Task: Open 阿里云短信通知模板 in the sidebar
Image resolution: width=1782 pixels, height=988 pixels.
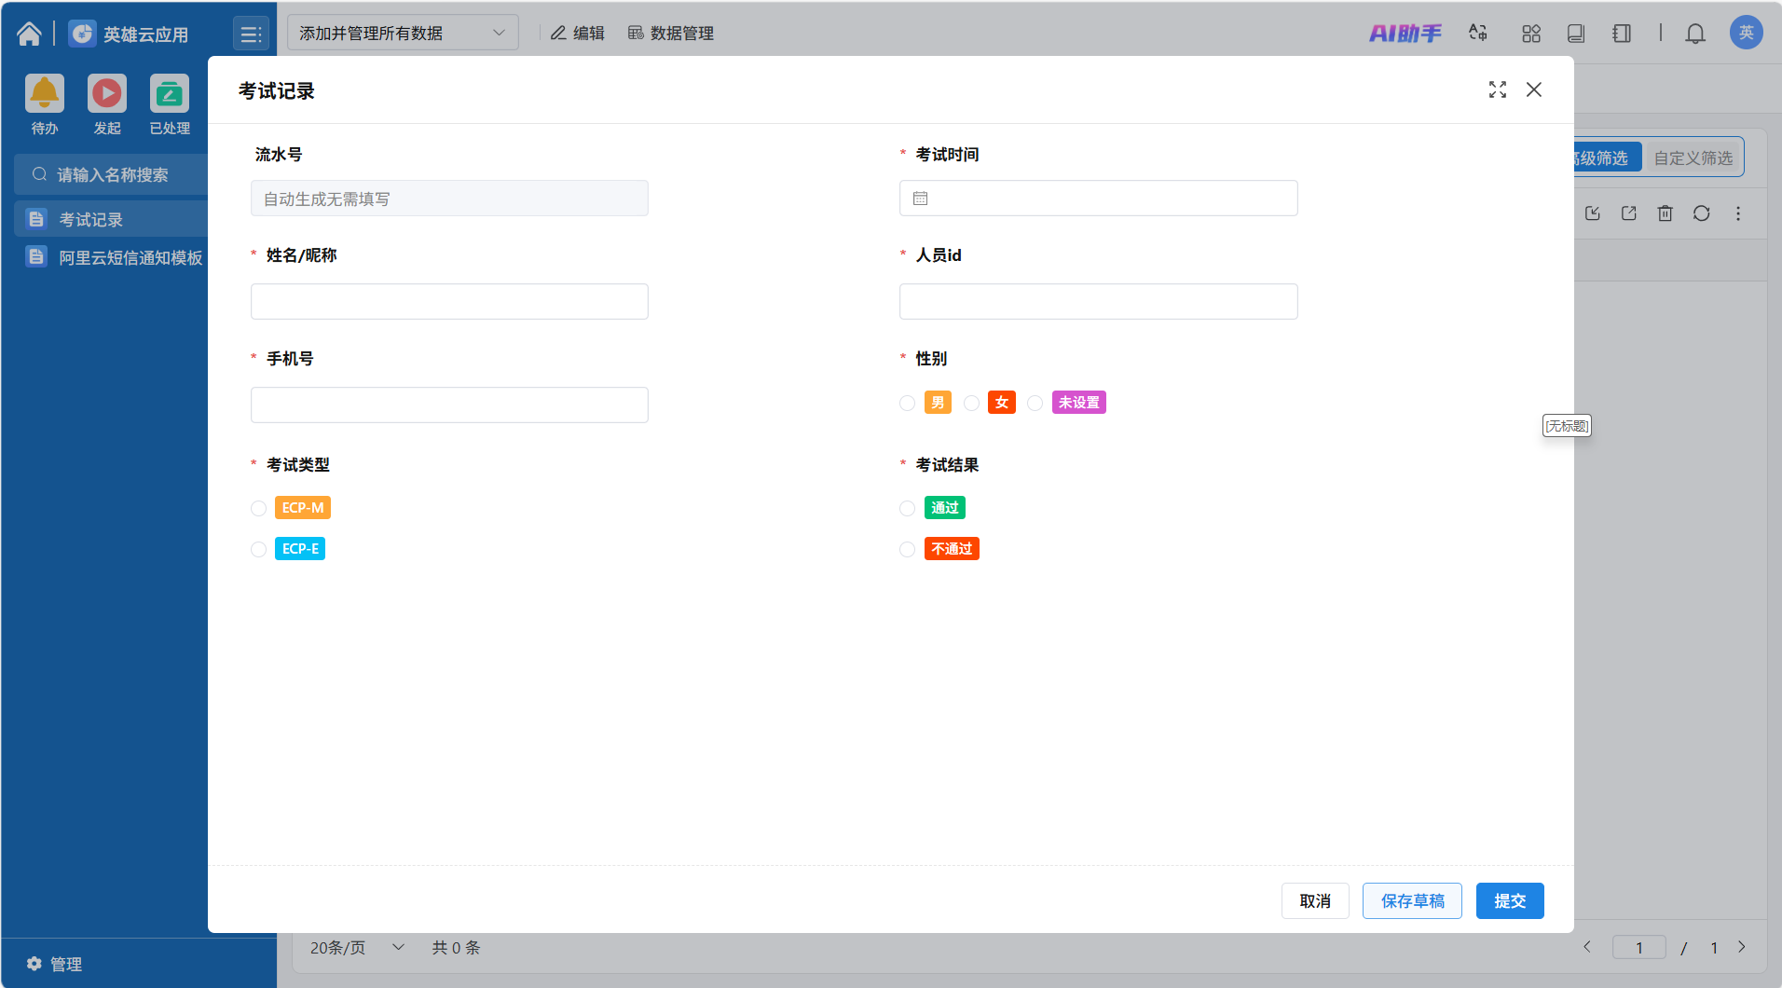Action: tap(130, 258)
